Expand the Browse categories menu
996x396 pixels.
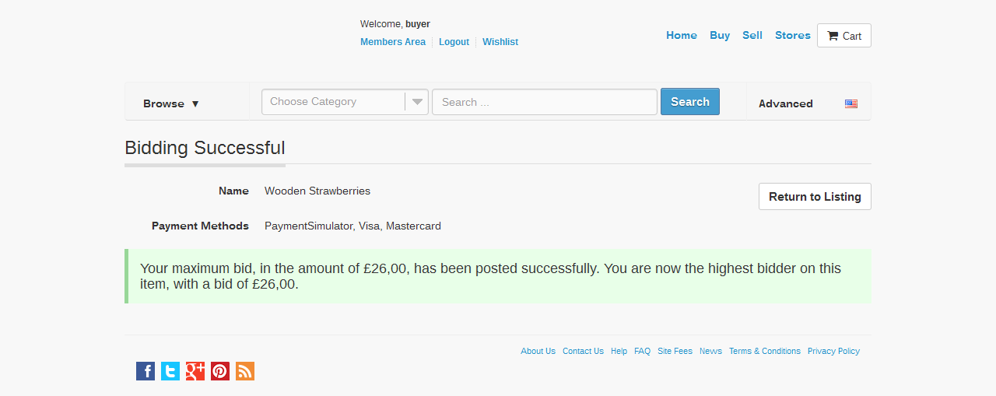coord(171,103)
